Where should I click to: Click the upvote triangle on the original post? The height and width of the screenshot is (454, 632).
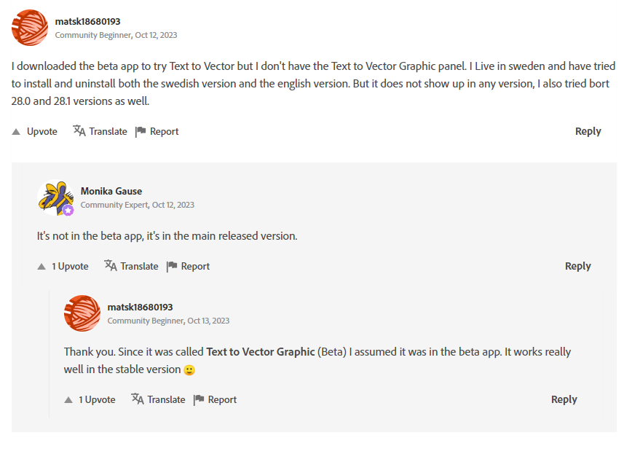(16, 132)
